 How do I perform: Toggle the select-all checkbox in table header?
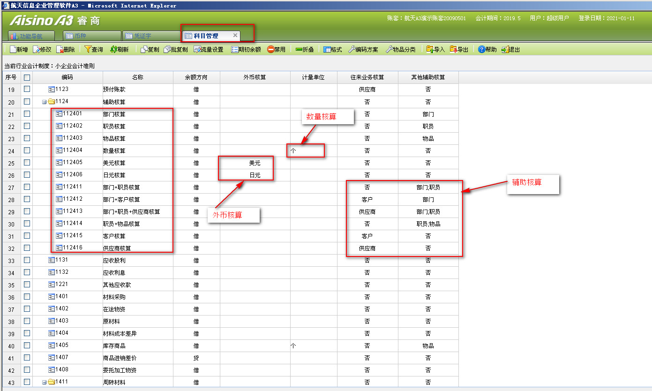tap(27, 77)
